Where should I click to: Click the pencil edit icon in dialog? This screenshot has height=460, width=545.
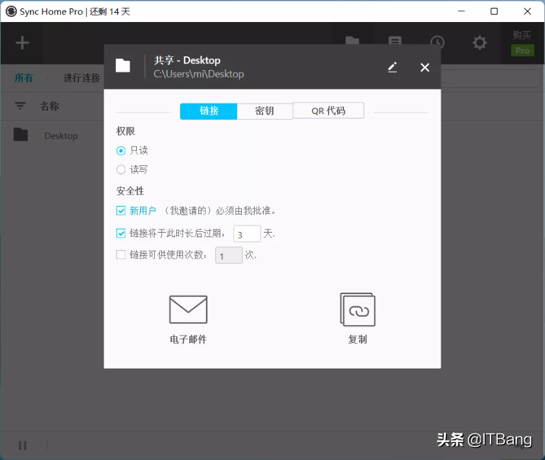(392, 67)
